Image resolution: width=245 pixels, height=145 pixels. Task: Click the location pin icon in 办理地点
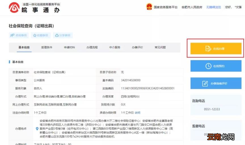pos(37,129)
